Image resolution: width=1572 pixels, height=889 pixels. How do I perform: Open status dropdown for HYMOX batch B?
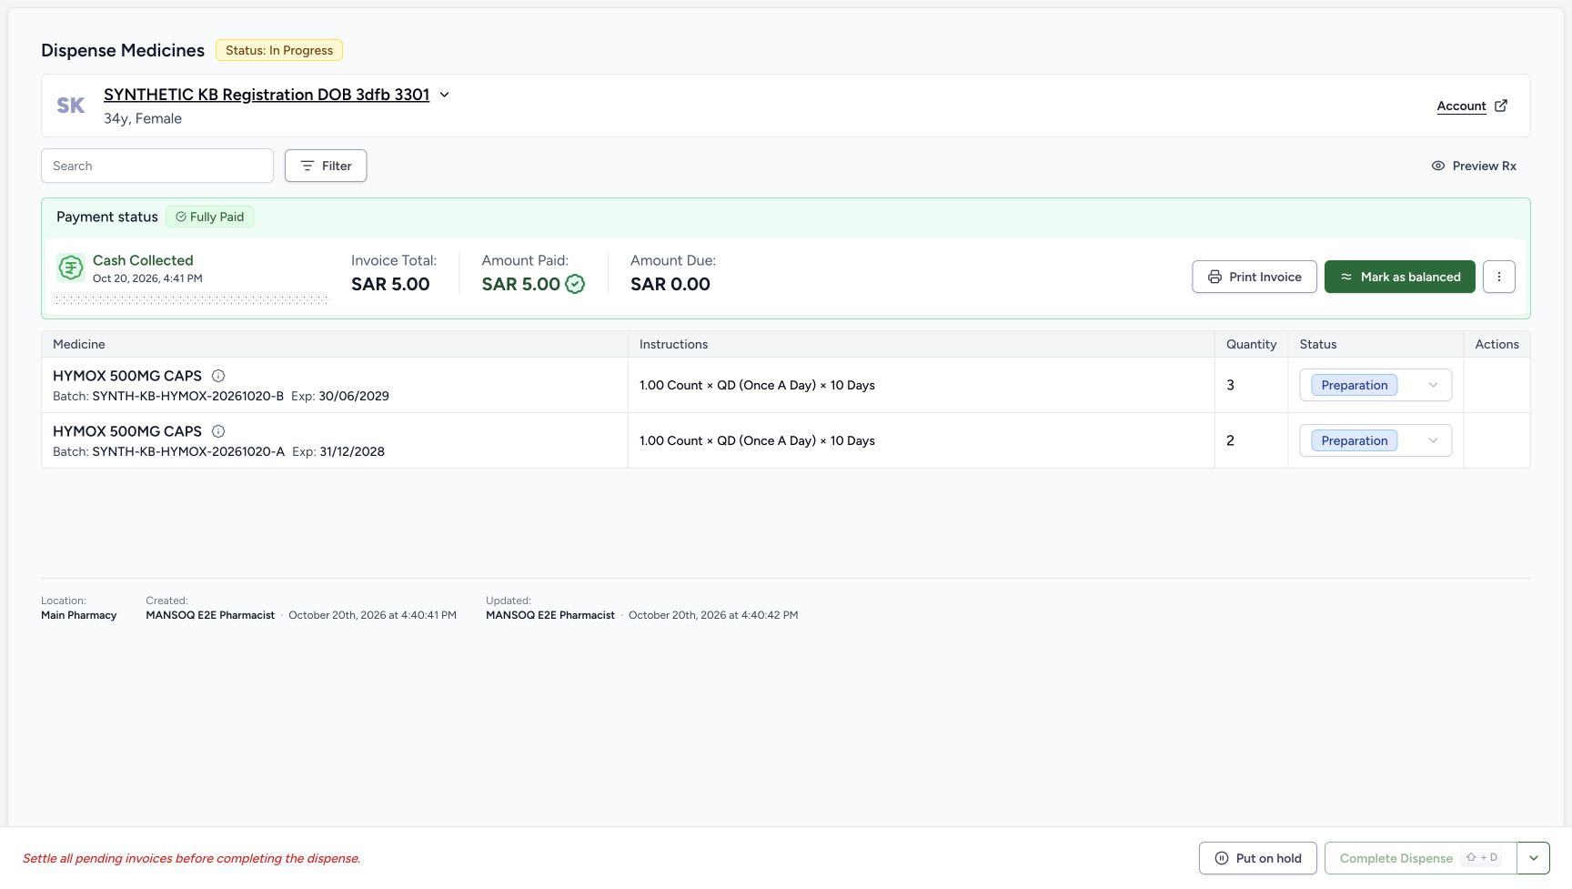(x=1375, y=385)
